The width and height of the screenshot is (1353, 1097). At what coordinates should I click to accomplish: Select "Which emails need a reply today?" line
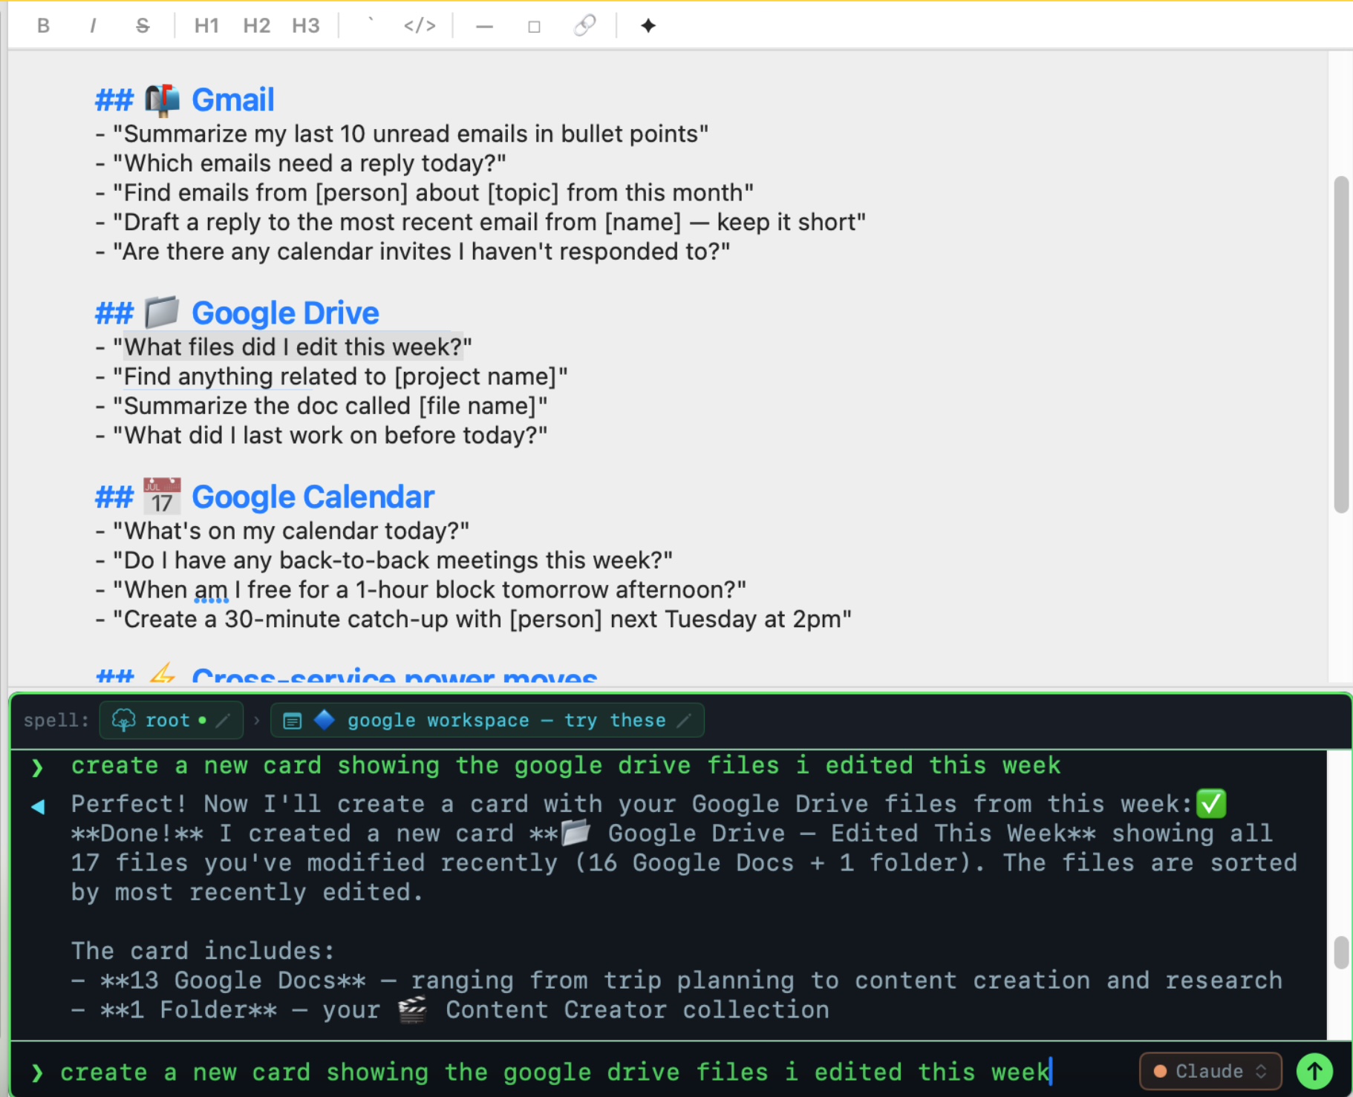[x=301, y=163]
